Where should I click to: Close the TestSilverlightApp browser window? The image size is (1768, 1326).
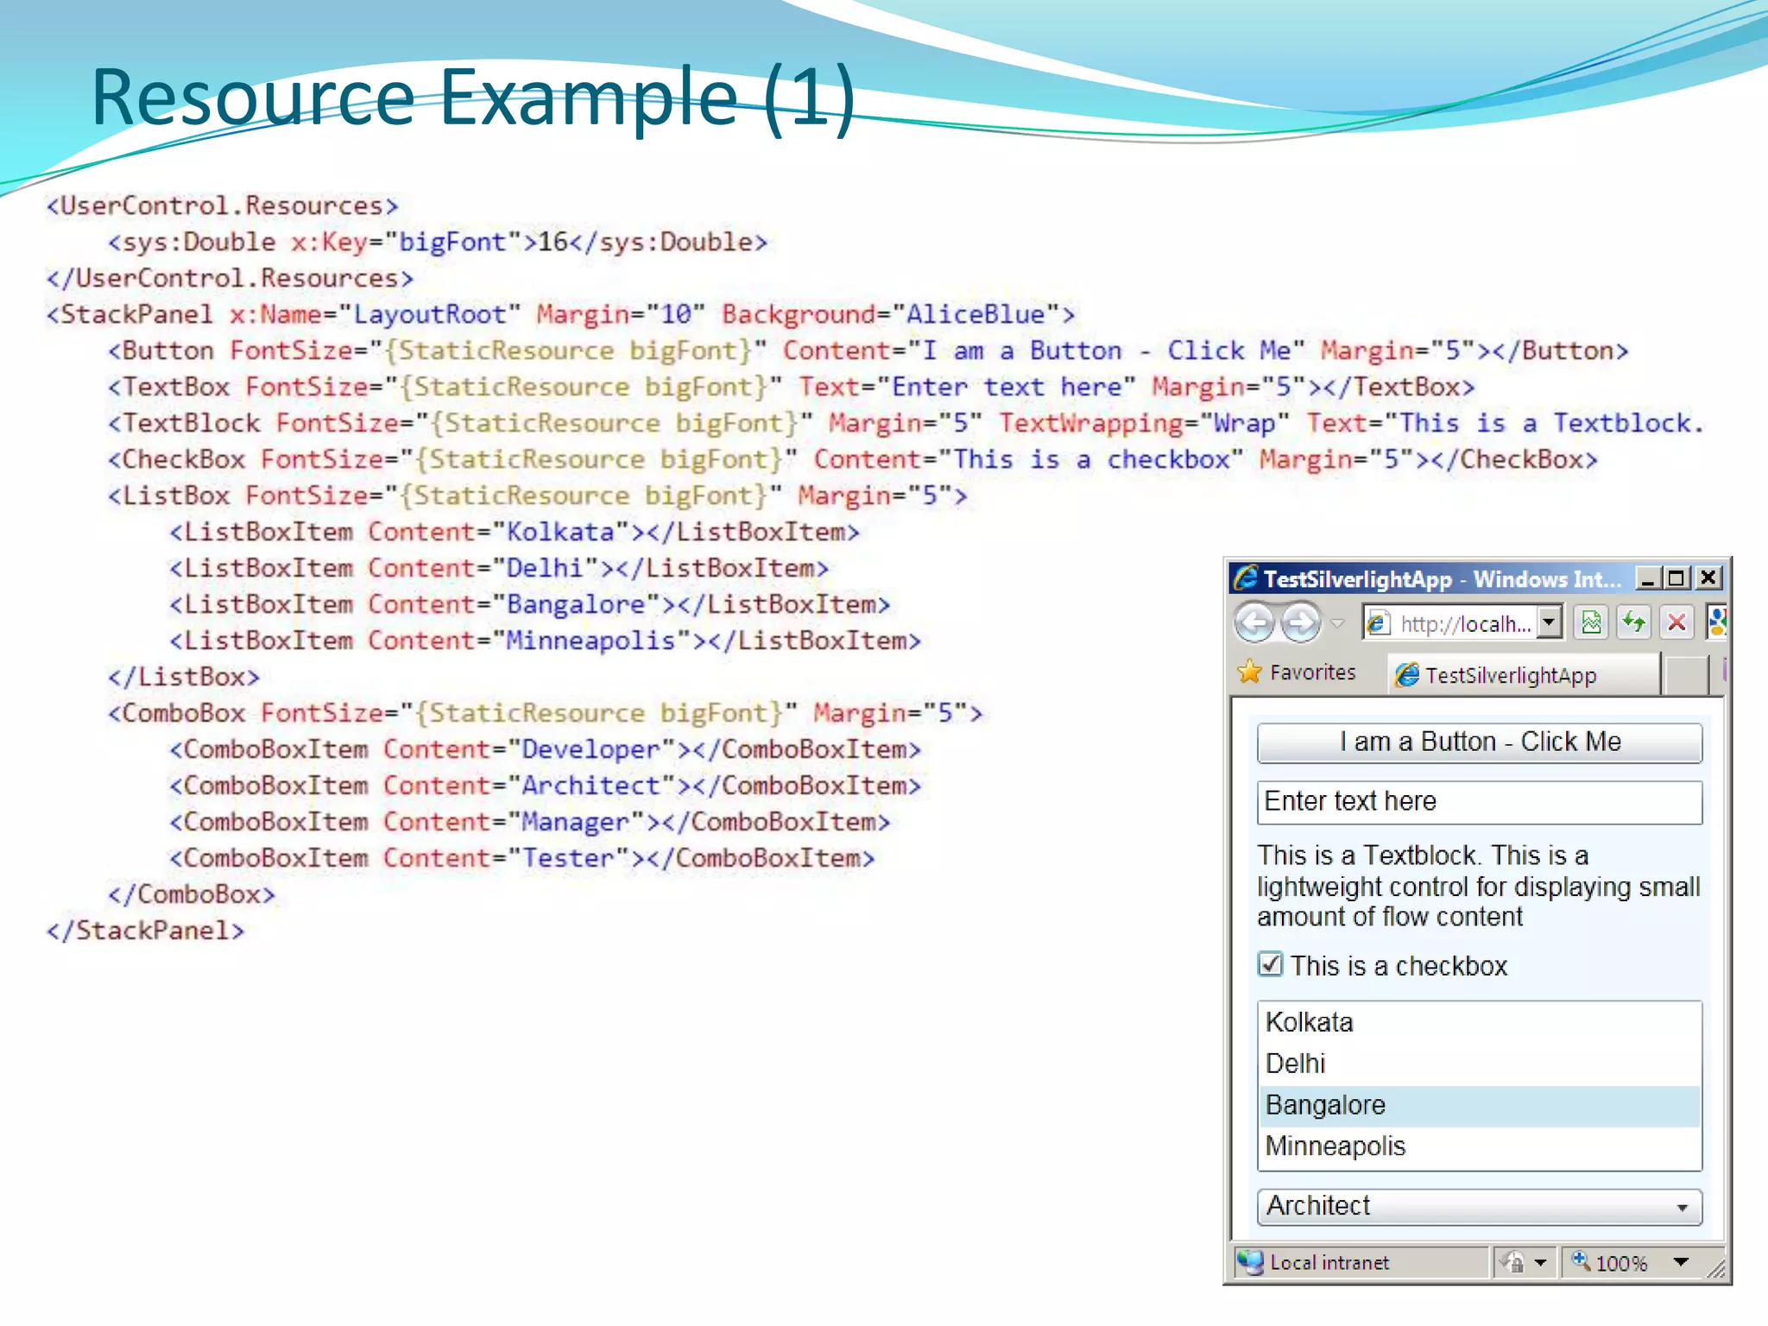(x=1708, y=578)
